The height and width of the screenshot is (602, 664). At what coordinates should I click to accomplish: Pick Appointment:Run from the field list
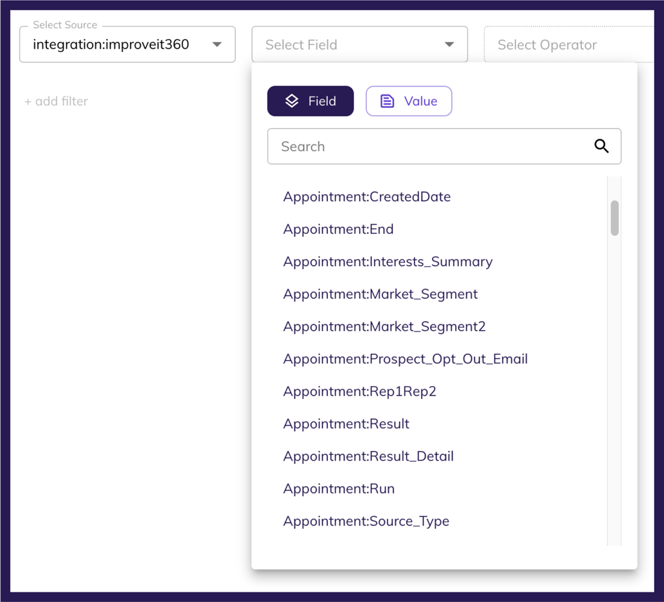click(x=339, y=489)
